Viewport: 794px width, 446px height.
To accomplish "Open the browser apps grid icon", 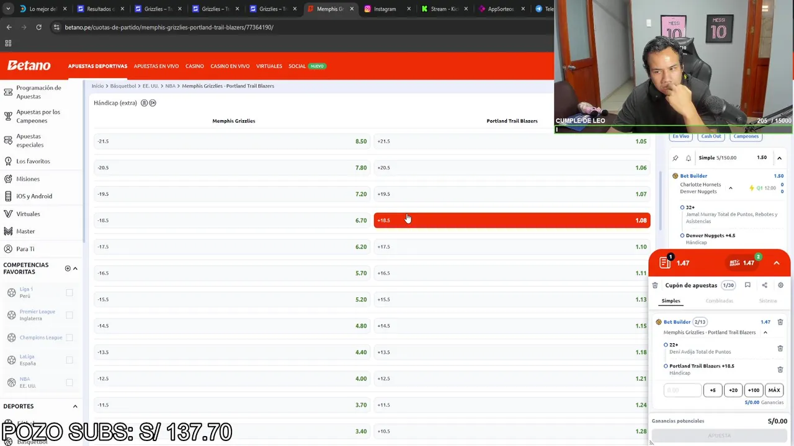I will pos(8,43).
